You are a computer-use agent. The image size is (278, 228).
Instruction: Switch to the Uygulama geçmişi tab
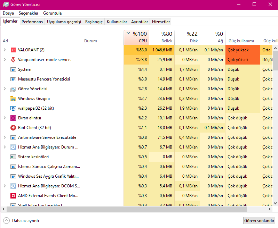click(64, 22)
